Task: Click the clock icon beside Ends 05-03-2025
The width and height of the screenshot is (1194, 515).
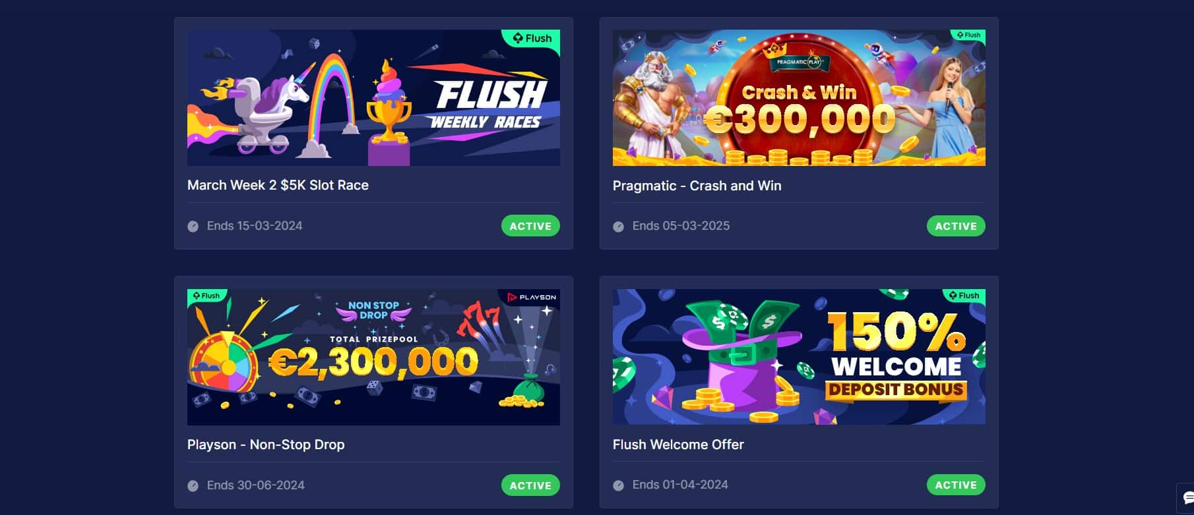Action: click(x=618, y=227)
